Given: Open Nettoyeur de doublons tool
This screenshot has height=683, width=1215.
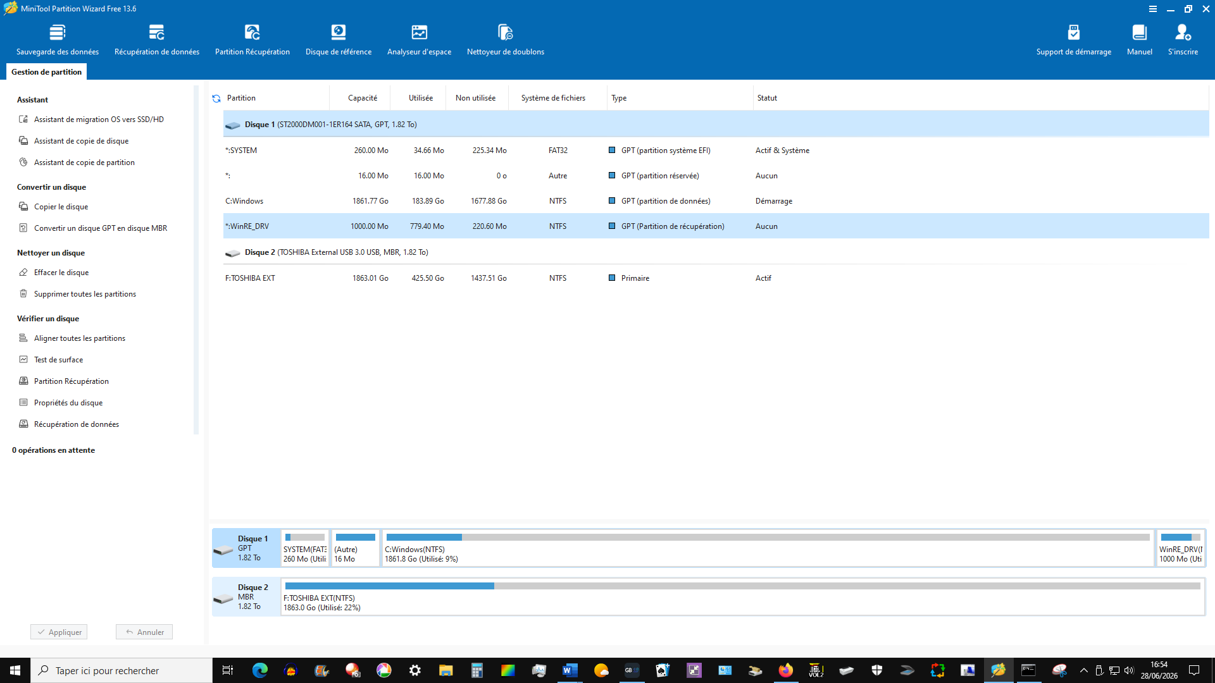Looking at the screenshot, I should [x=506, y=39].
